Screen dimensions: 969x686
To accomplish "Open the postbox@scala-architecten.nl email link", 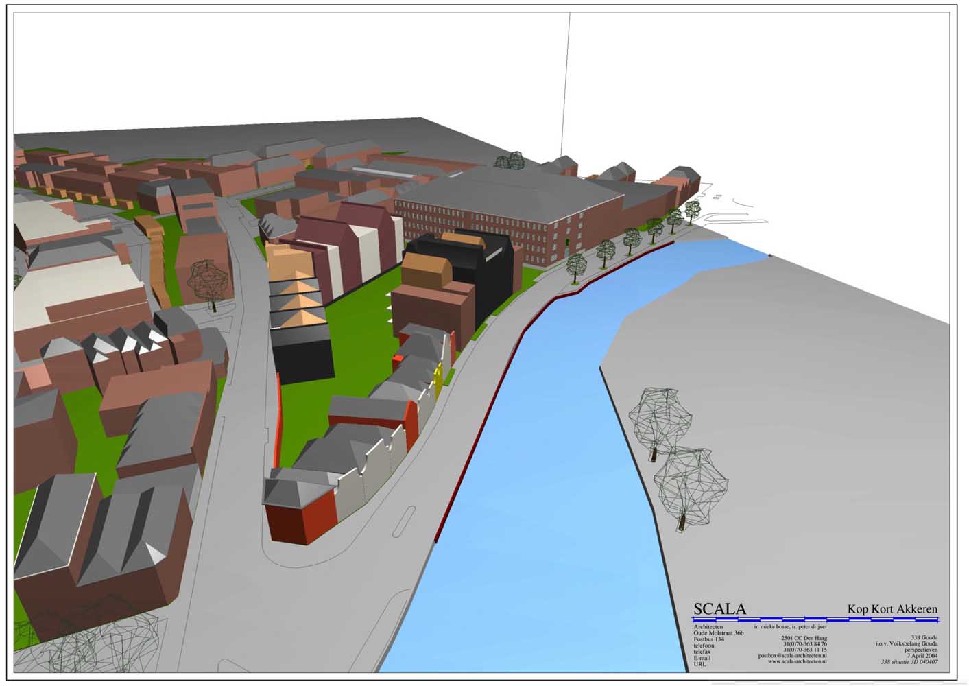I will (792, 656).
